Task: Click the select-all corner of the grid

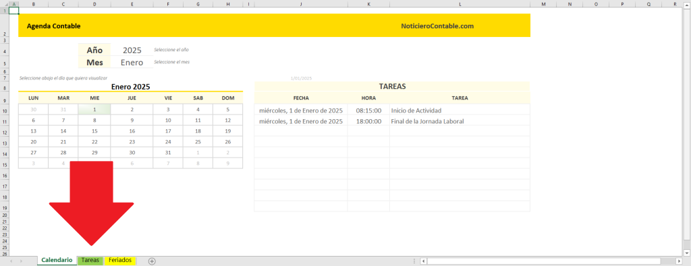Action: (x=5, y=4)
